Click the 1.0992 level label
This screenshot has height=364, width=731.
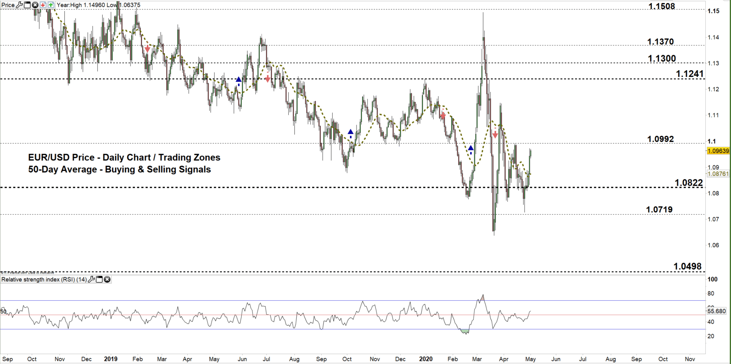pyautogui.click(x=660, y=139)
